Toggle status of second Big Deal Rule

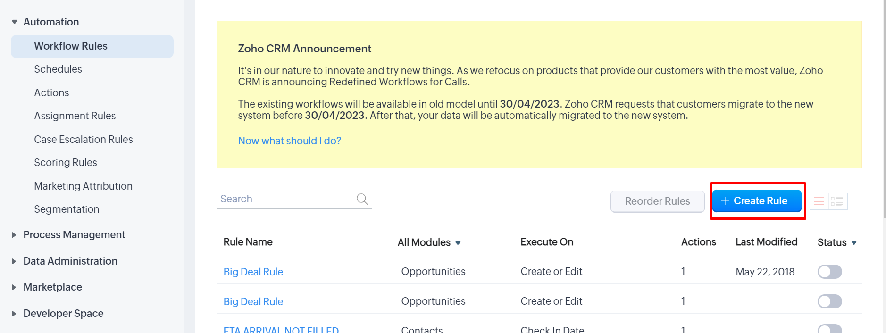829,301
